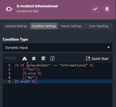Open the database stack tool icon
This screenshot has width=116, height=107.
pyautogui.click(x=34, y=59)
